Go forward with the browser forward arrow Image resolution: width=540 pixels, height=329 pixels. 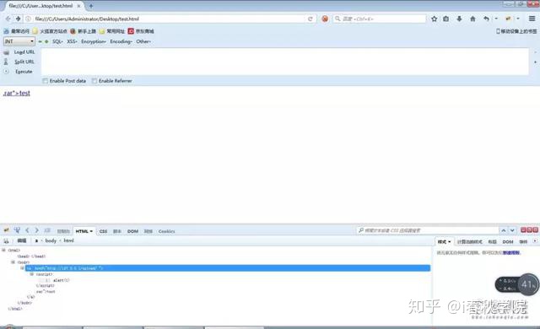point(18,19)
